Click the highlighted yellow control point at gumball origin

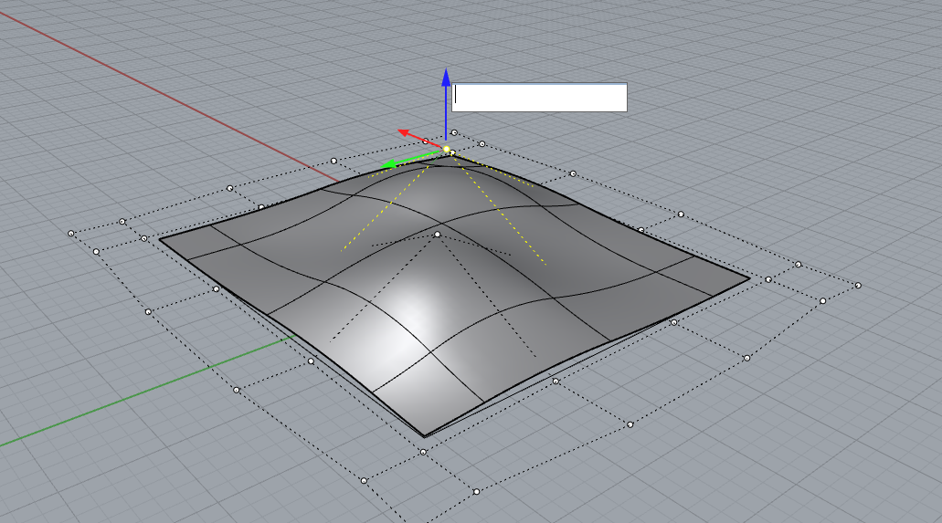tap(447, 149)
